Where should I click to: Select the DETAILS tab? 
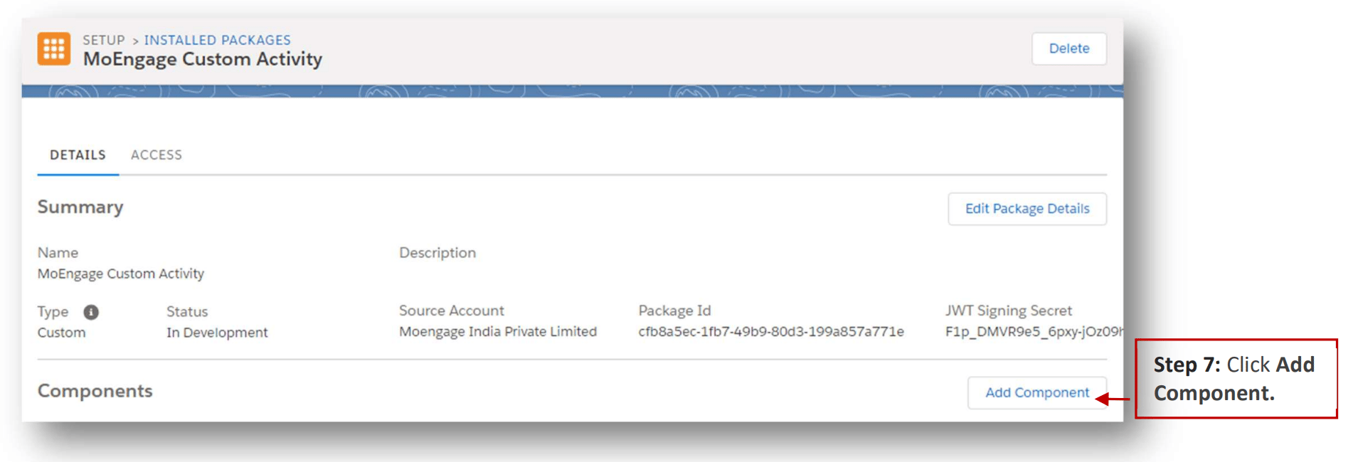point(78,155)
